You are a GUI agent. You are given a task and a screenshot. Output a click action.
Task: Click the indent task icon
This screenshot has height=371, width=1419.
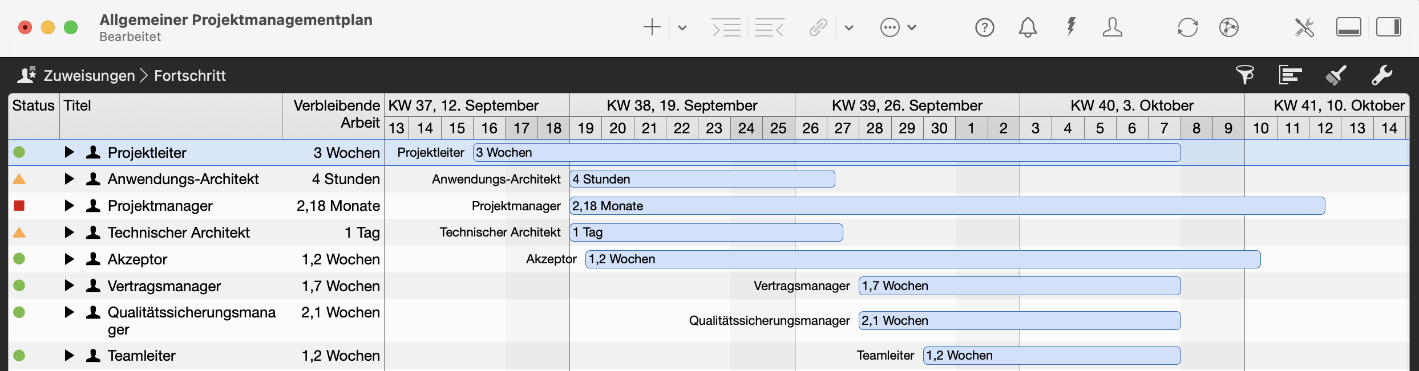[x=726, y=27]
